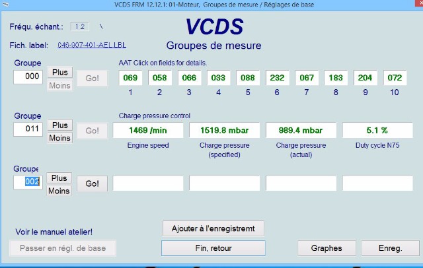Open the 046-907-401-AEL.LBL label file link
The height and width of the screenshot is (268, 423).
click(92, 45)
